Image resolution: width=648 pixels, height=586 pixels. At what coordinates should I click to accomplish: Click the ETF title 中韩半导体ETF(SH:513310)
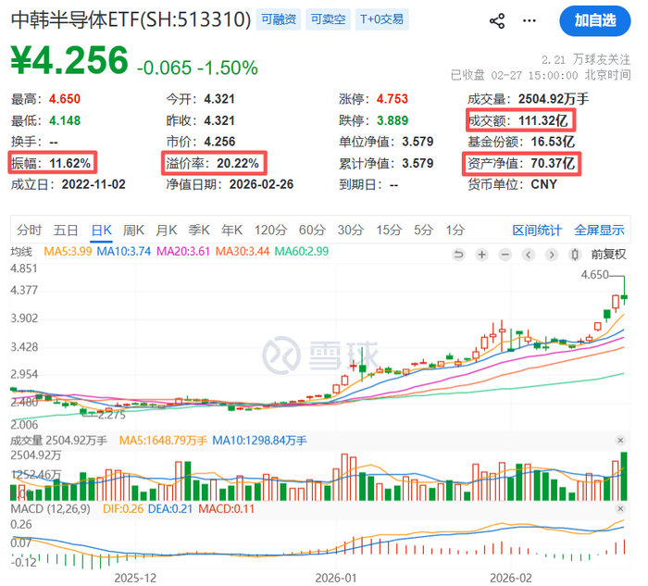pos(131,19)
